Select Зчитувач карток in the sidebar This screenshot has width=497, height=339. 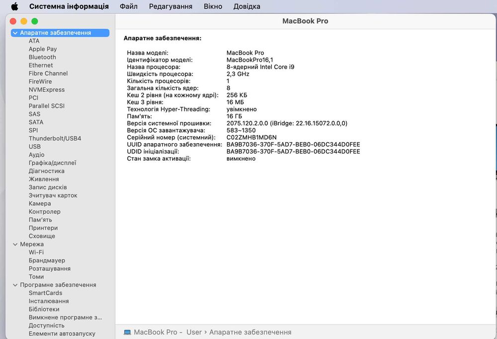point(53,195)
